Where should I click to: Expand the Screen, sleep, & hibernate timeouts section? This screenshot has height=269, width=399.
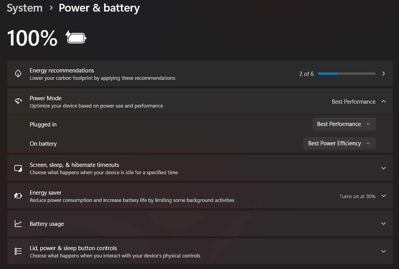tap(383, 168)
